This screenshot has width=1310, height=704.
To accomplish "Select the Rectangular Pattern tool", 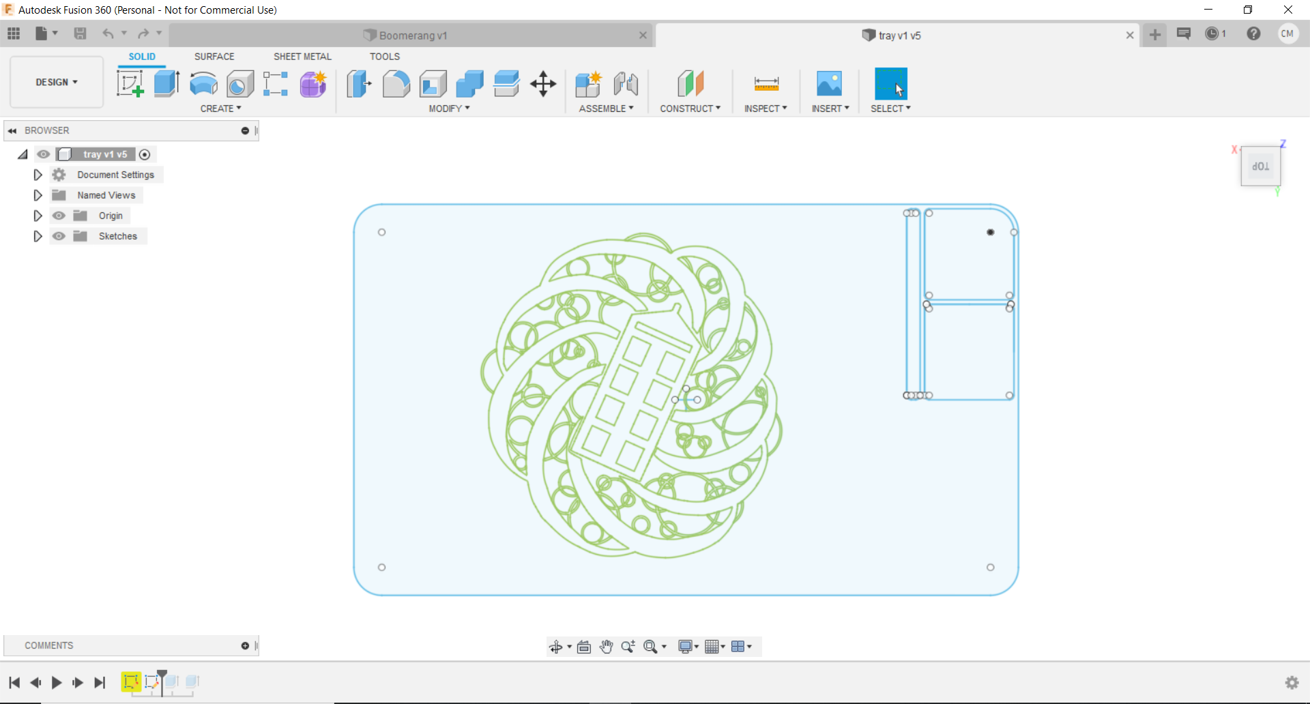I will pyautogui.click(x=276, y=84).
